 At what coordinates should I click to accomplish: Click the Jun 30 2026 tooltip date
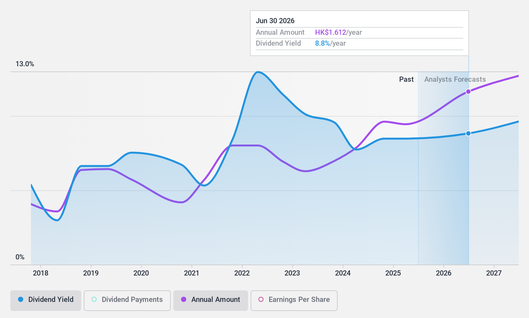[275, 21]
